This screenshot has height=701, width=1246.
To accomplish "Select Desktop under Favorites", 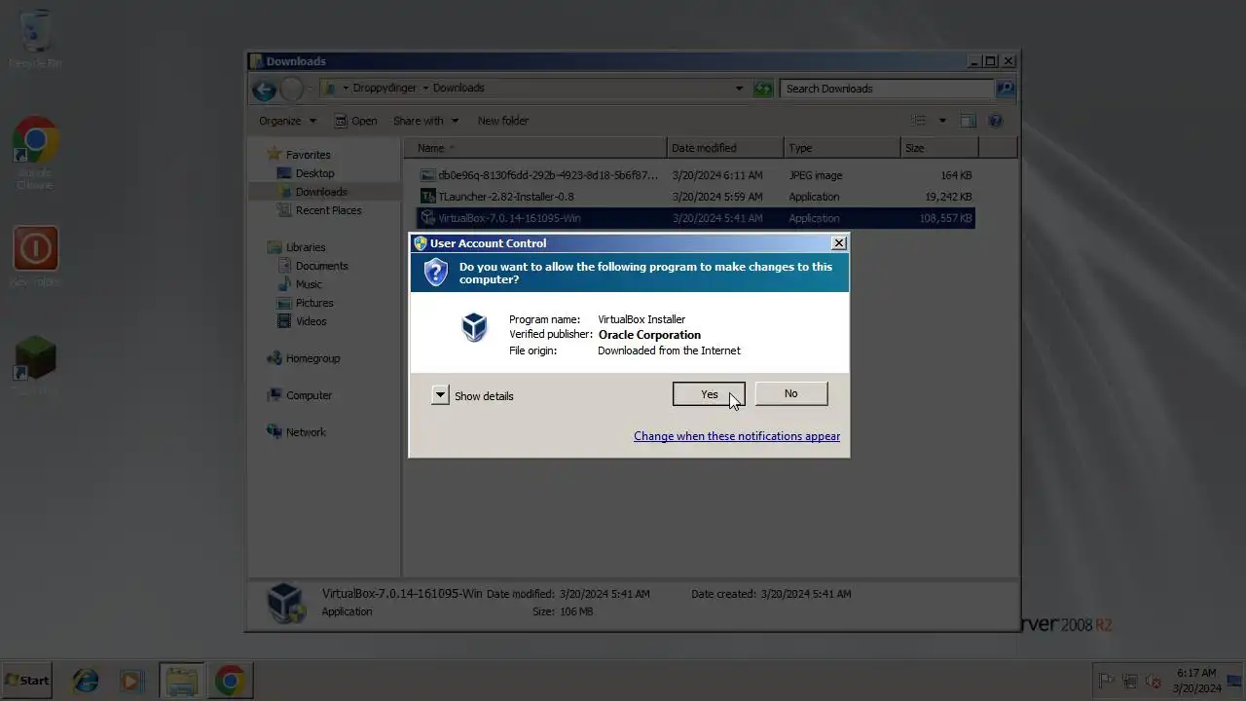I will [314, 173].
